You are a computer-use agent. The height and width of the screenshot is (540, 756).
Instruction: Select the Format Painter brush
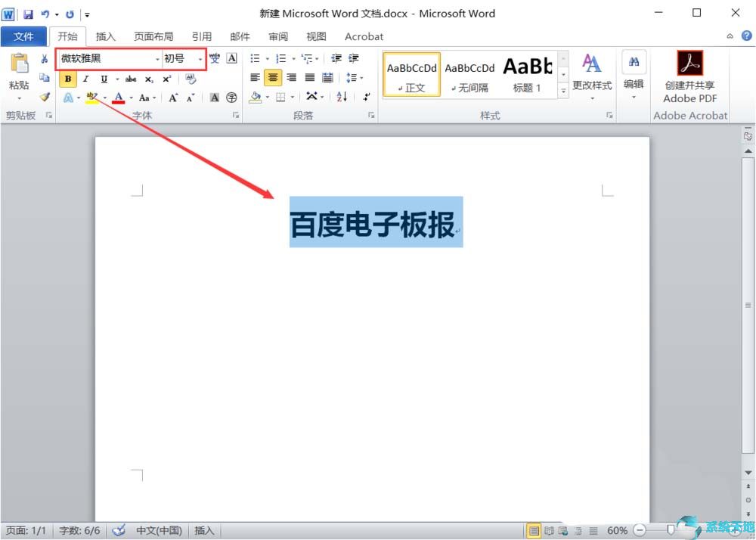(x=45, y=97)
